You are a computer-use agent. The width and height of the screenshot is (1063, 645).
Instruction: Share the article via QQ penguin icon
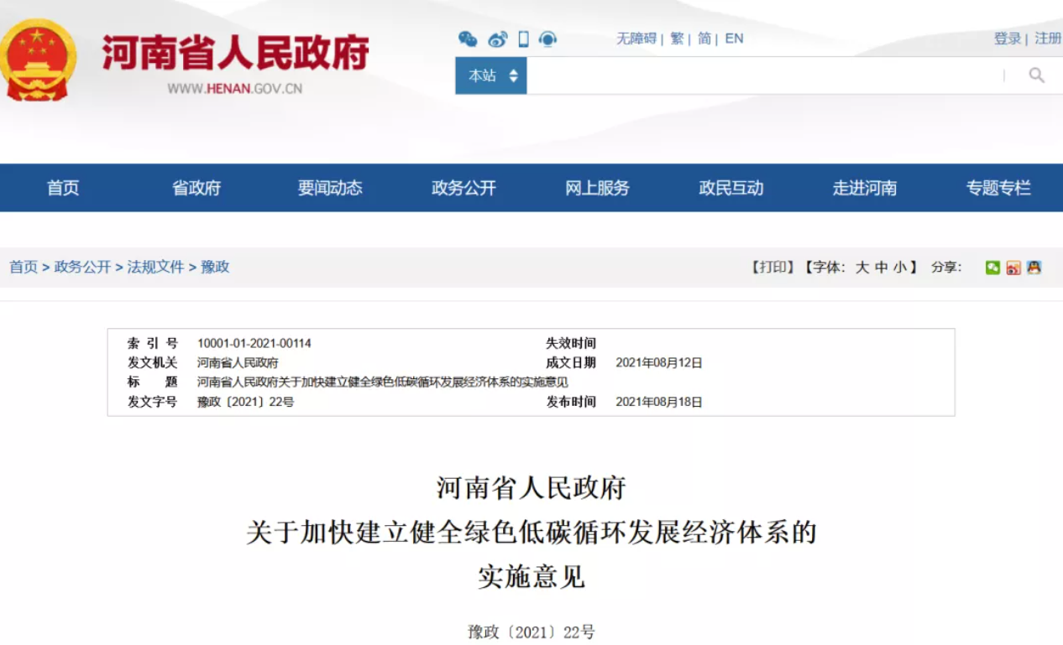pyautogui.click(x=1034, y=268)
